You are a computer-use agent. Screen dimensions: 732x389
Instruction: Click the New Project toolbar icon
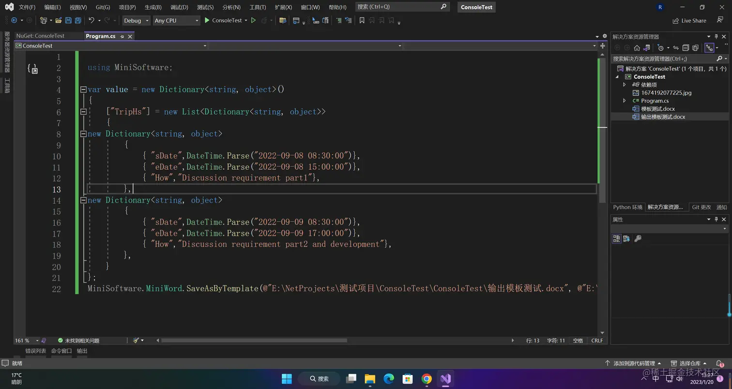(44, 20)
